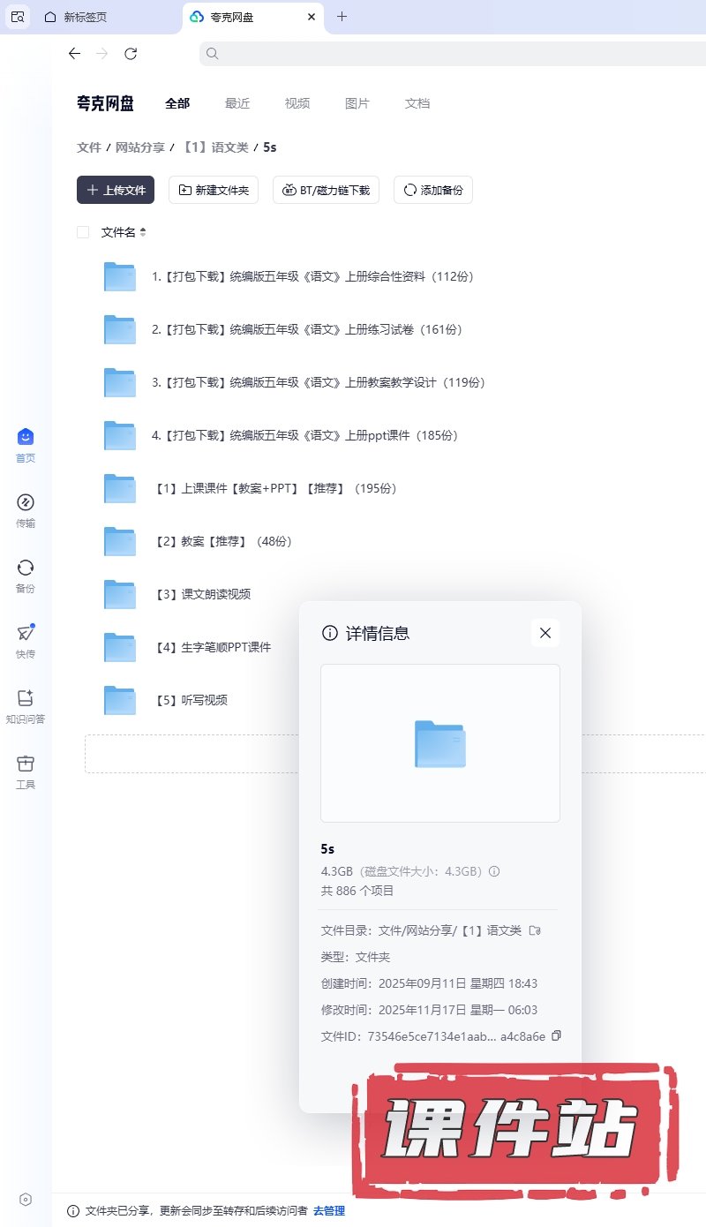This screenshot has height=1227, width=706.
Task: Click the 上传文件 upload button
Action: tap(116, 190)
